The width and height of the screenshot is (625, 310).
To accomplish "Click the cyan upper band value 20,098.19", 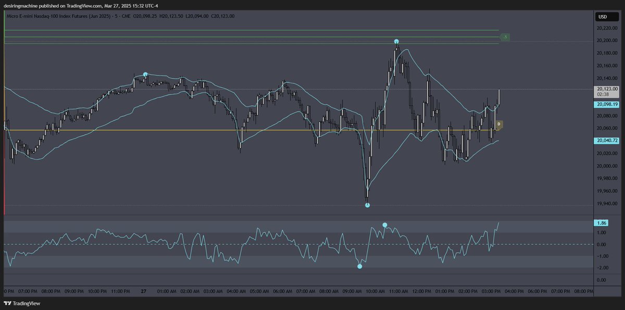I will tap(606, 104).
